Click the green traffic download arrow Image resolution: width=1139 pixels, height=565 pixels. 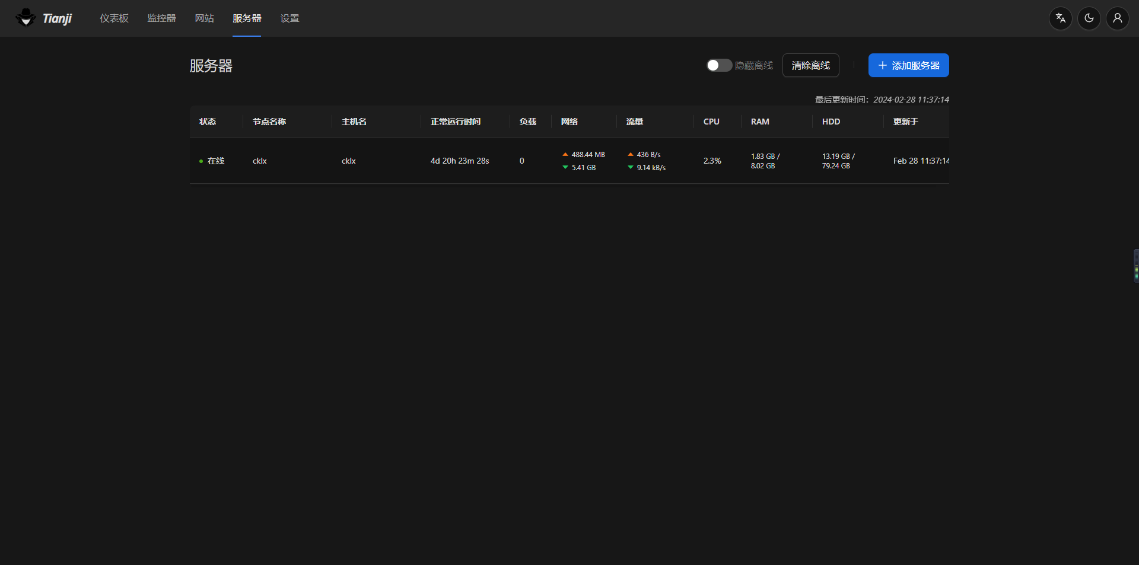point(631,168)
